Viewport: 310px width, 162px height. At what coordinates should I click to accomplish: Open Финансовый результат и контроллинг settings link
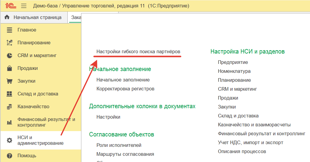262,134
